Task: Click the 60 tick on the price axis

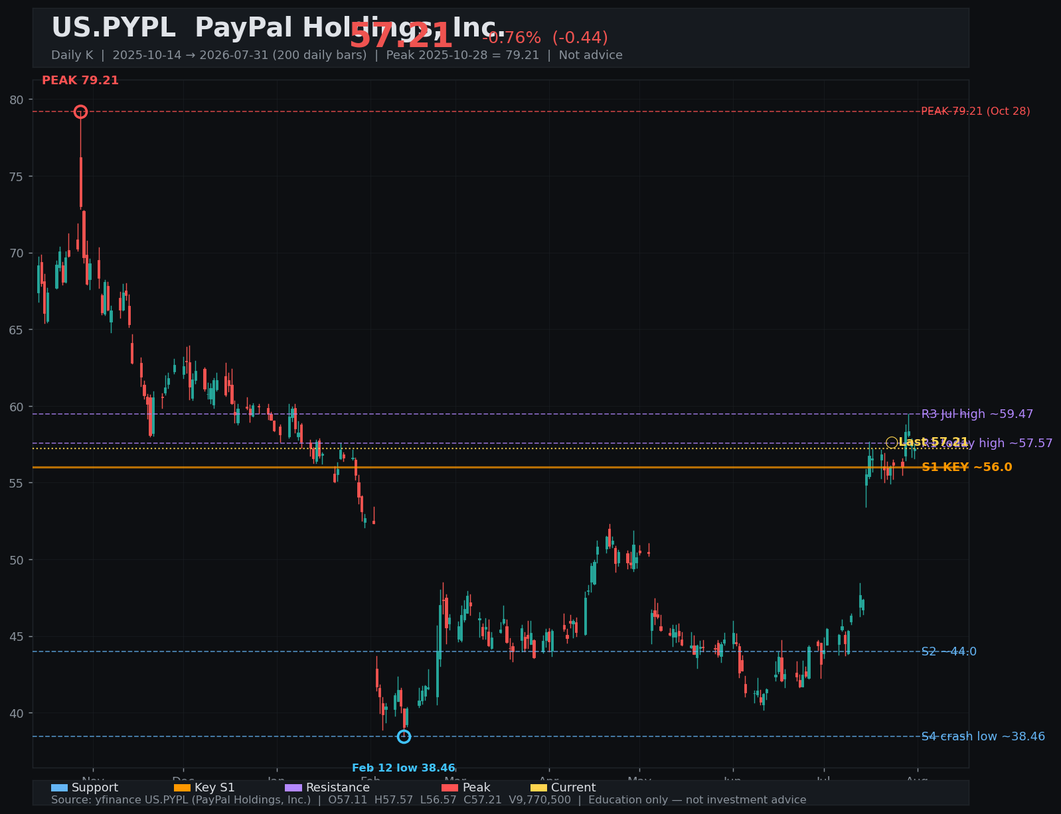Action: (17, 407)
